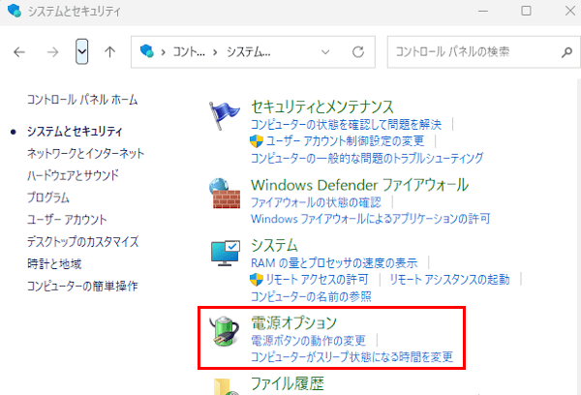Open the recent locations dropdown

pos(82,52)
